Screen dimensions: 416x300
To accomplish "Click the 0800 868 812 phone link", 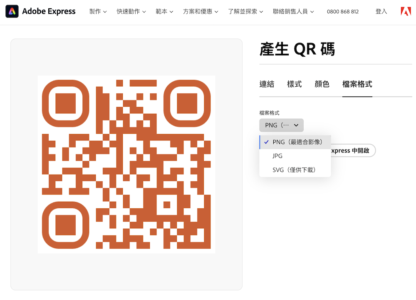I will point(343,12).
